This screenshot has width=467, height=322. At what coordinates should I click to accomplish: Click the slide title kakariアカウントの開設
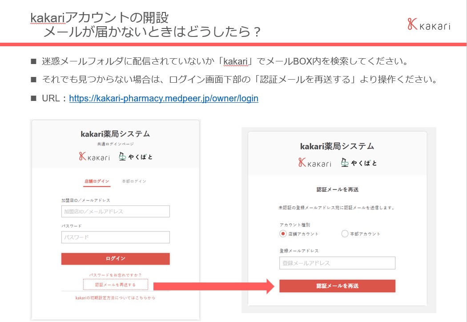tap(100, 18)
